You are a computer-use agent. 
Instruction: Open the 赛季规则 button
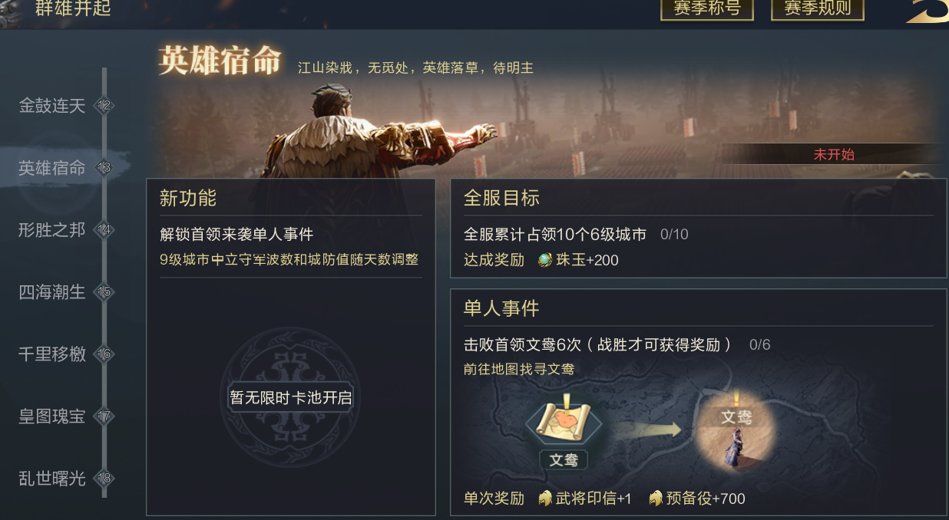818,9
